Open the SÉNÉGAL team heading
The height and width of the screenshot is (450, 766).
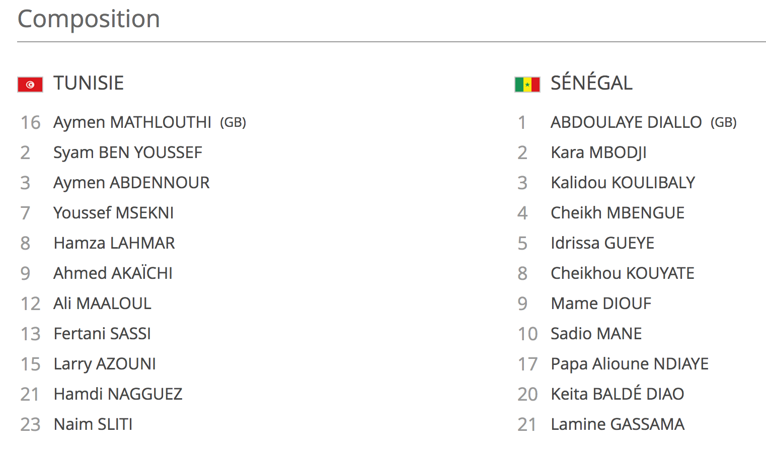pyautogui.click(x=591, y=83)
